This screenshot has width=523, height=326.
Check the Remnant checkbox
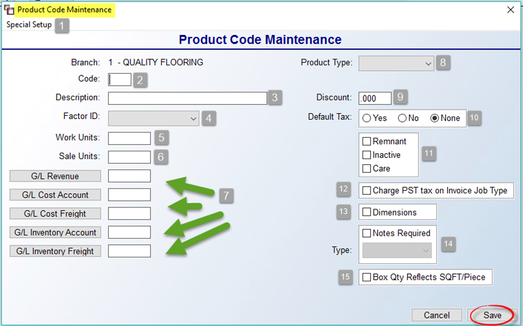(366, 141)
